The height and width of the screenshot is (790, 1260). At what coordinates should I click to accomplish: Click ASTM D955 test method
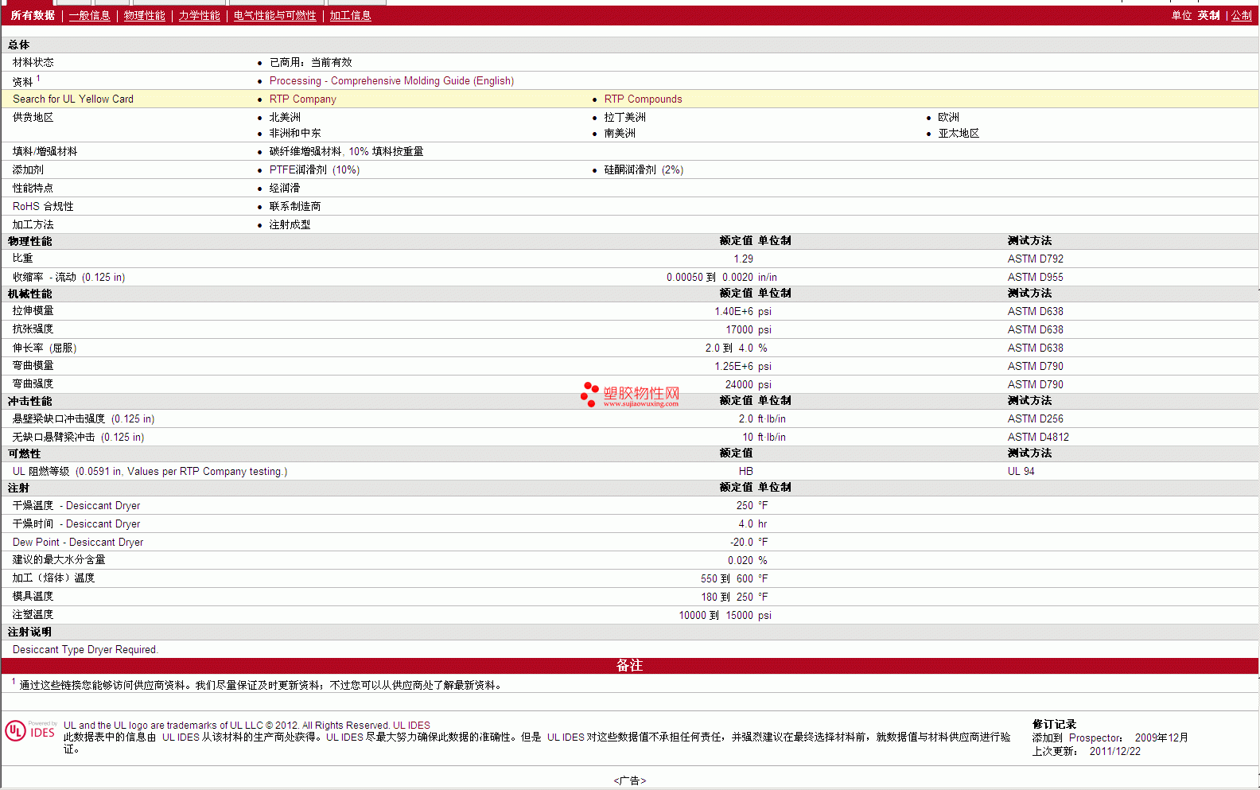click(x=1035, y=277)
